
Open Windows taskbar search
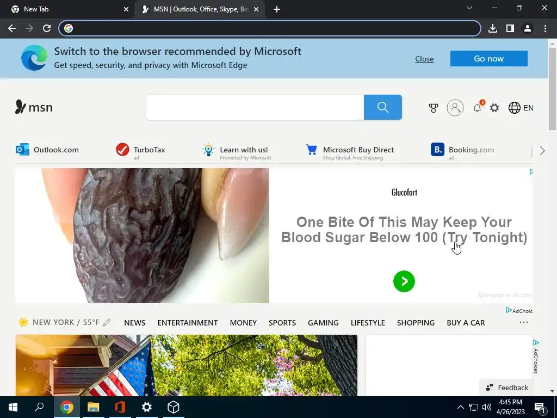click(x=39, y=407)
